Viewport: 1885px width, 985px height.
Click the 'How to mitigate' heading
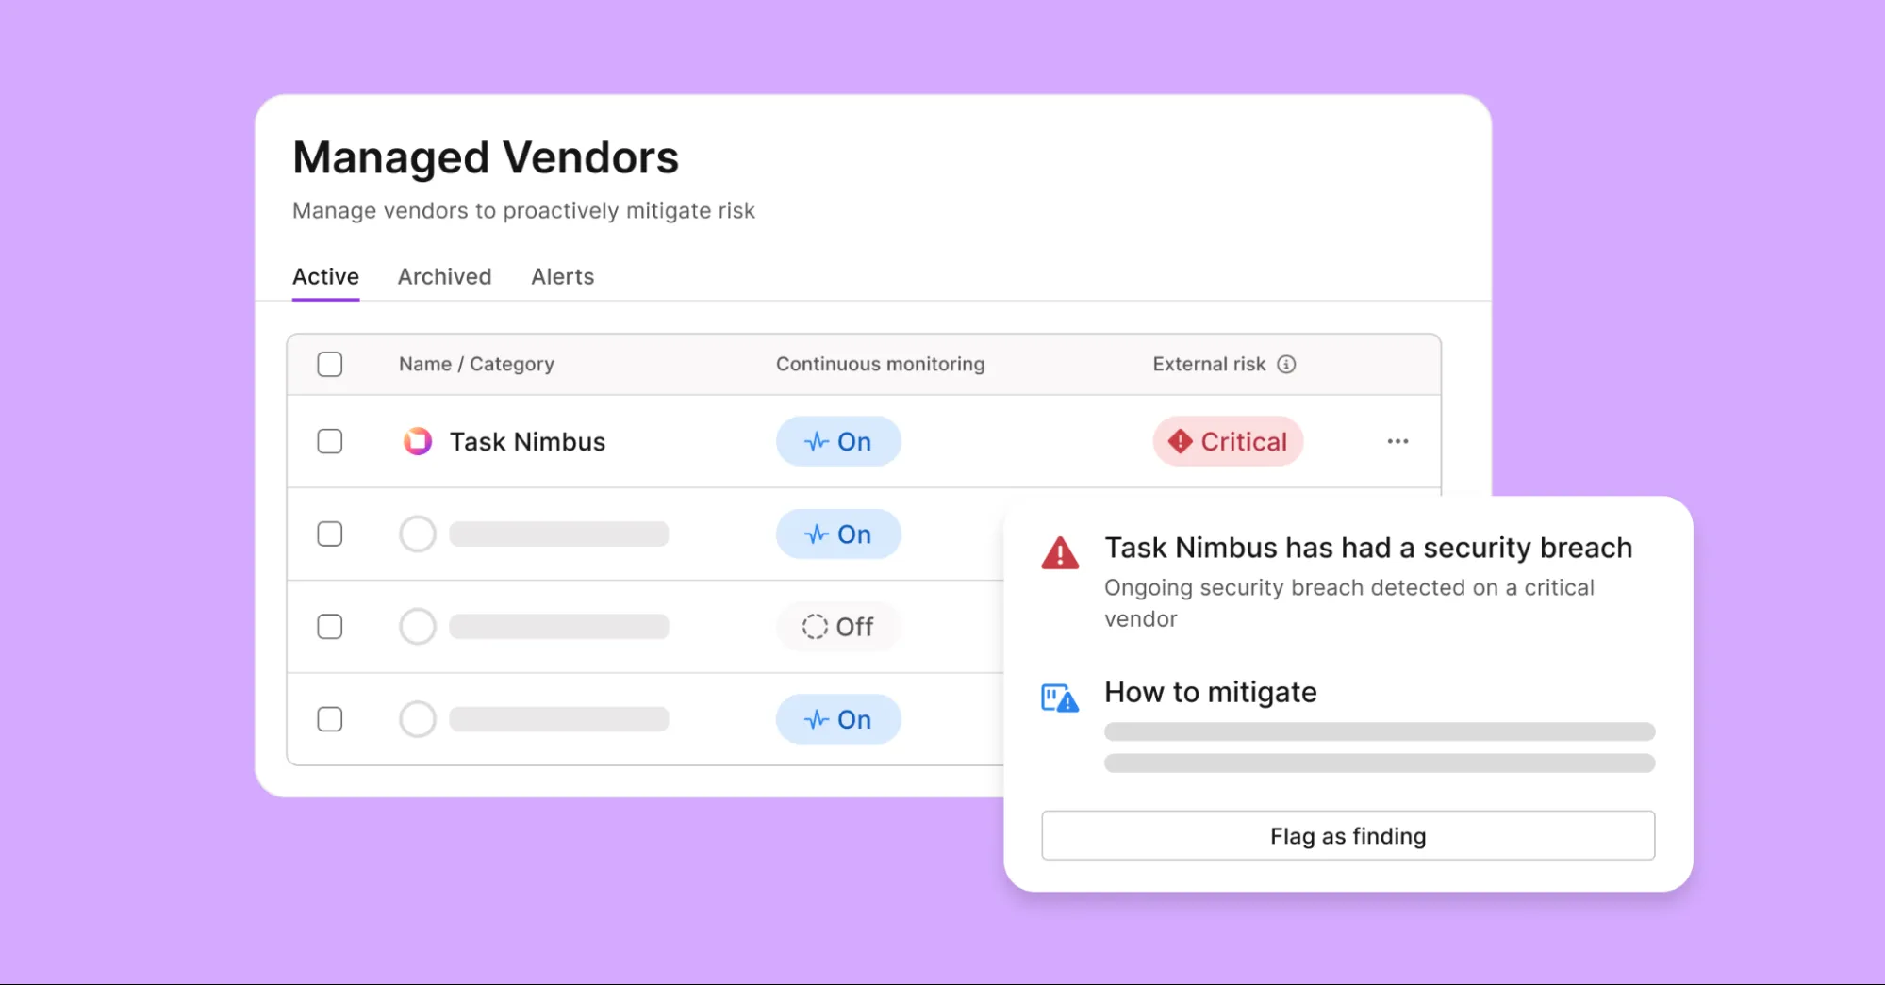tap(1211, 693)
